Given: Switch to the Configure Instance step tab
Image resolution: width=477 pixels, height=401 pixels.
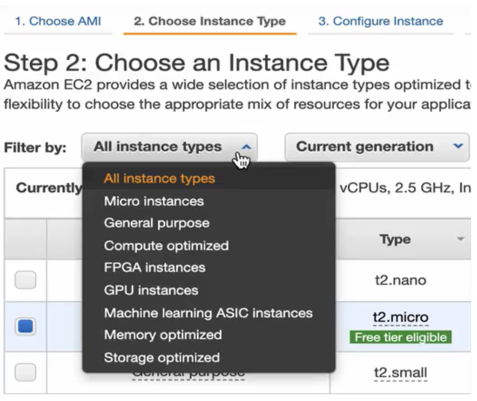Looking at the screenshot, I should pyautogui.click(x=380, y=21).
